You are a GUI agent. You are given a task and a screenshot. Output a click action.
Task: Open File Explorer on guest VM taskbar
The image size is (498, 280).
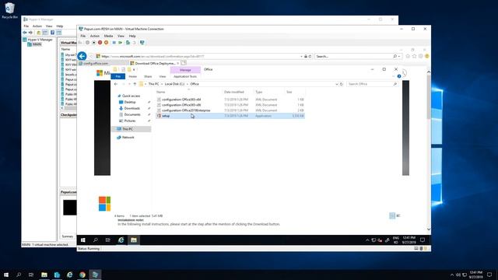click(x=134, y=240)
